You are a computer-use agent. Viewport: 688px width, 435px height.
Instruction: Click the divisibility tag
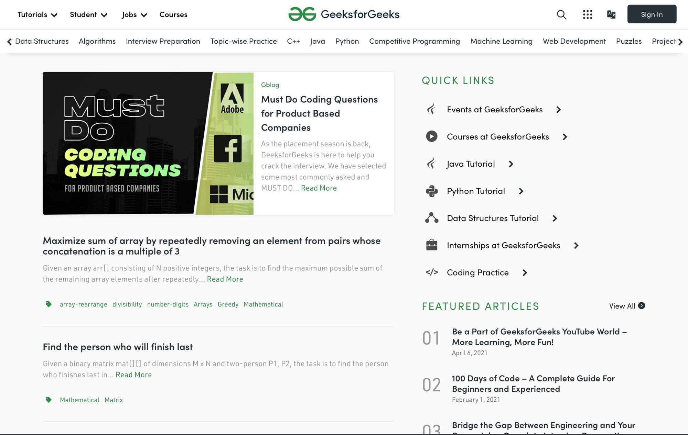click(x=127, y=304)
